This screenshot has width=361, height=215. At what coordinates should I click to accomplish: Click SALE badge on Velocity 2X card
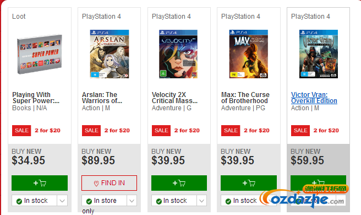pos(161,131)
